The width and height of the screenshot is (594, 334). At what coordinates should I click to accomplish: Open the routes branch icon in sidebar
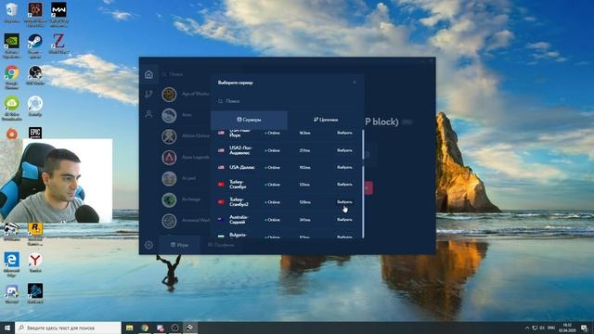pos(148,94)
